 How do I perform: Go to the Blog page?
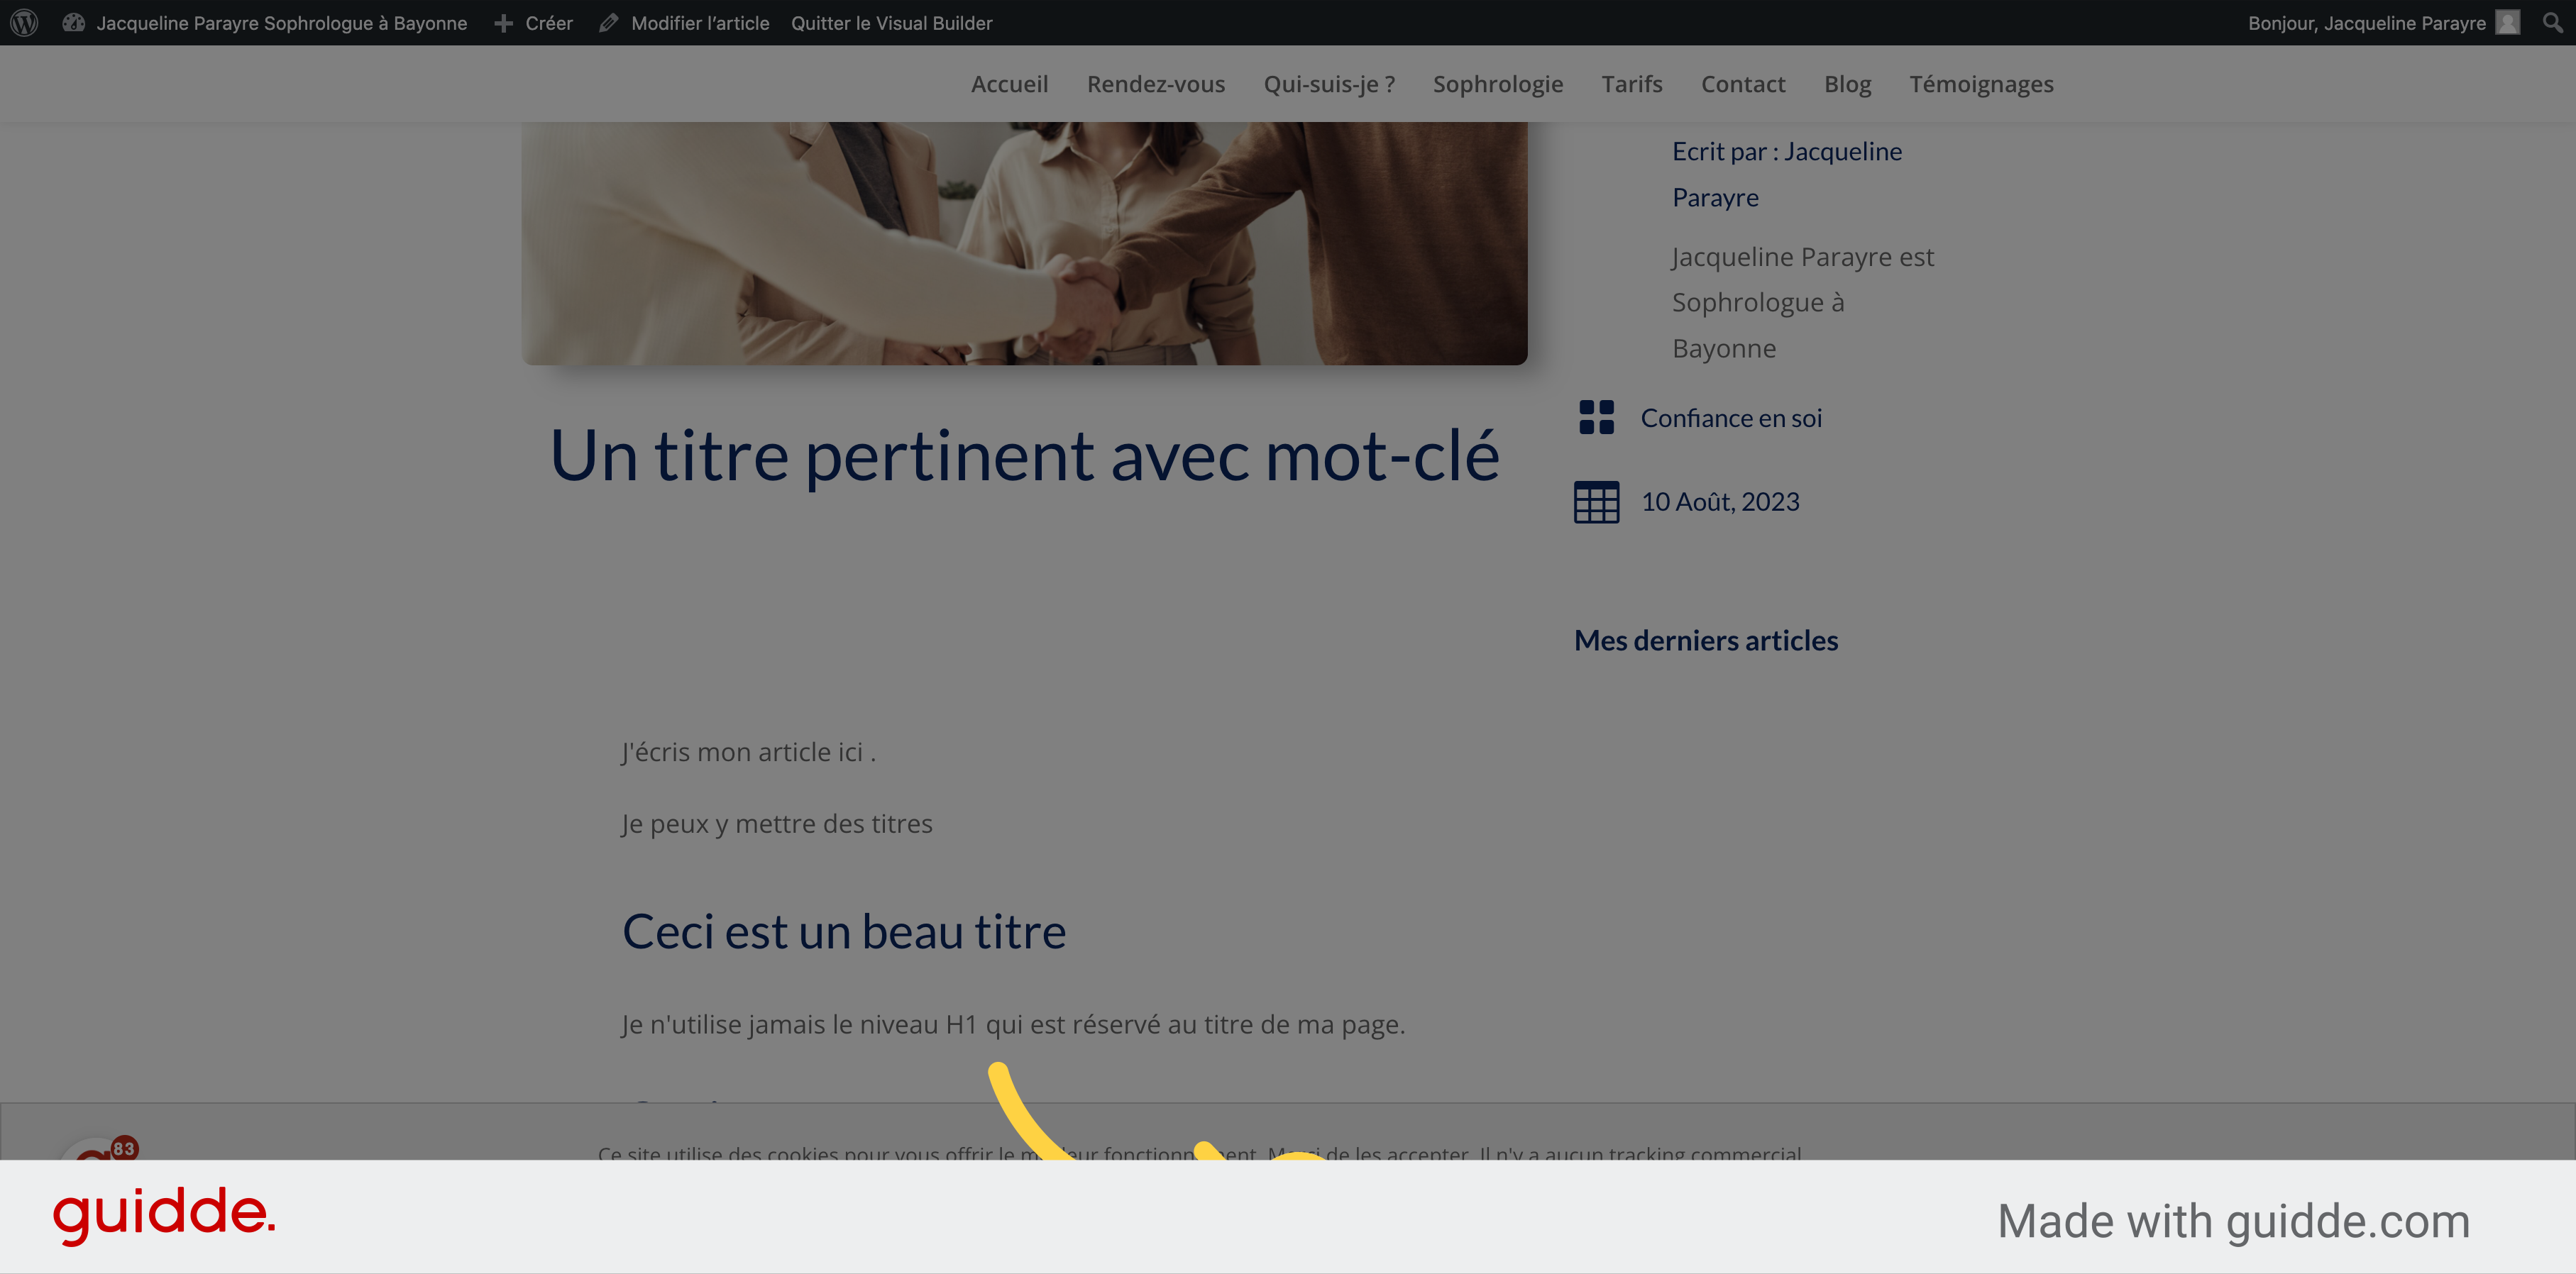tap(1847, 84)
